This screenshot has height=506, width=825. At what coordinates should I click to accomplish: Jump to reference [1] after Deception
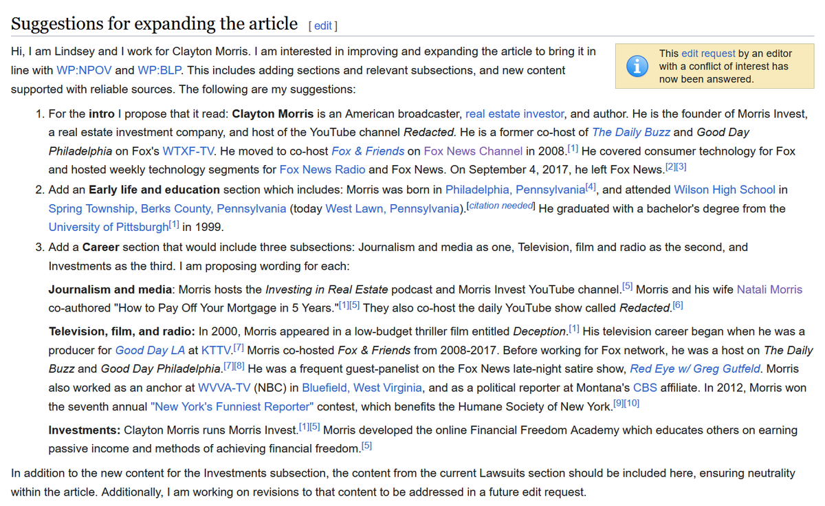pyautogui.click(x=574, y=329)
